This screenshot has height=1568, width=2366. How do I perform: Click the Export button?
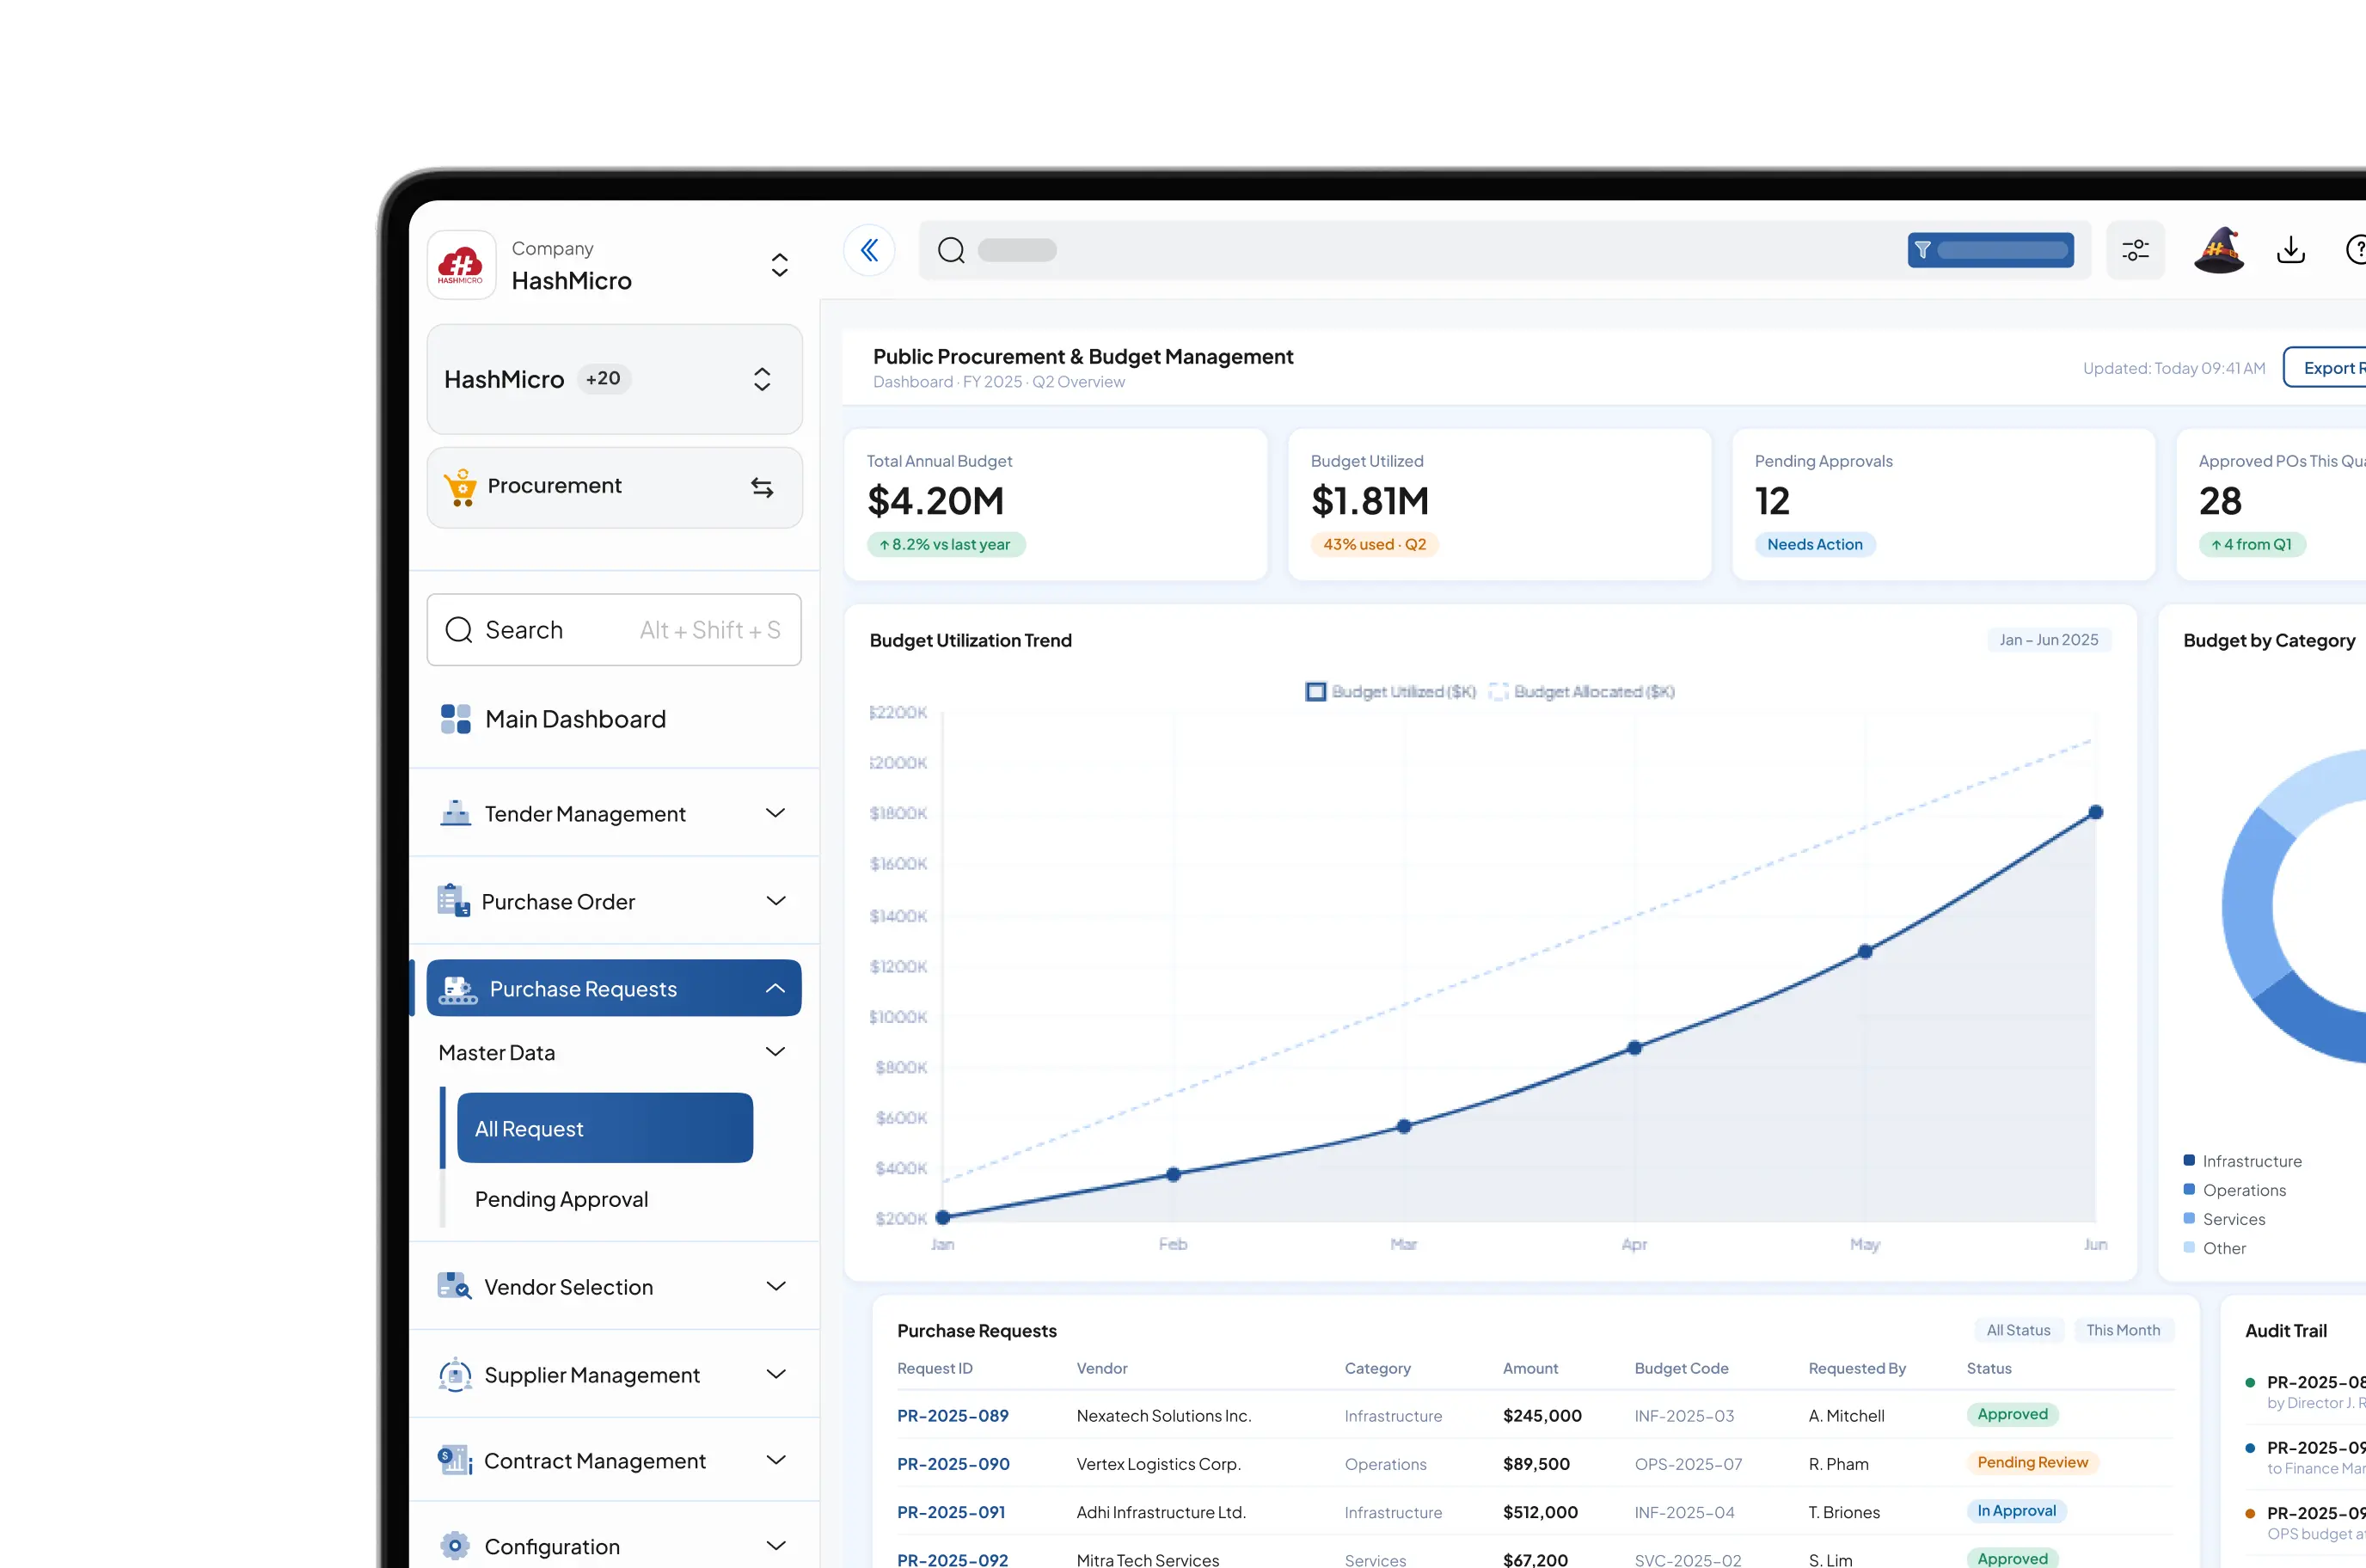(x=2325, y=368)
